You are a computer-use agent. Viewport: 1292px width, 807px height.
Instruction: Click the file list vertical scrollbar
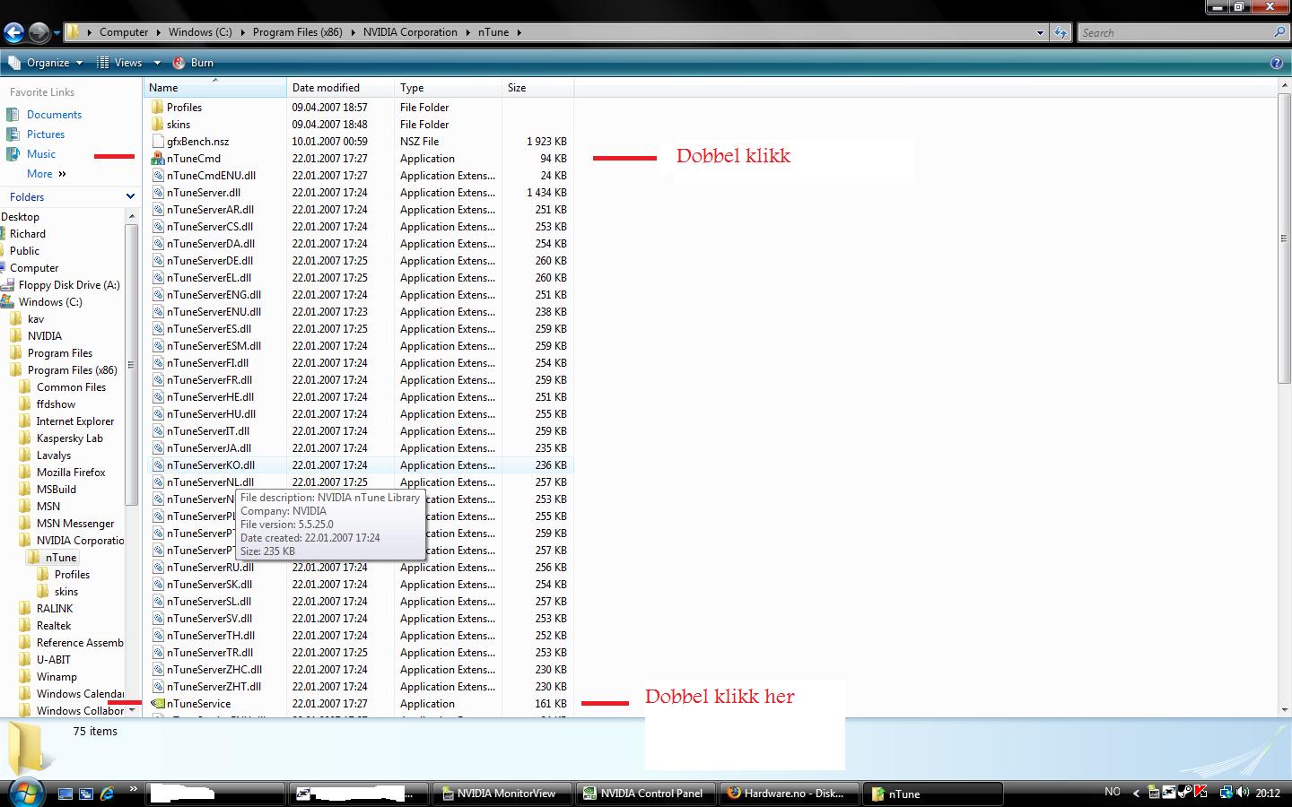(x=1284, y=239)
